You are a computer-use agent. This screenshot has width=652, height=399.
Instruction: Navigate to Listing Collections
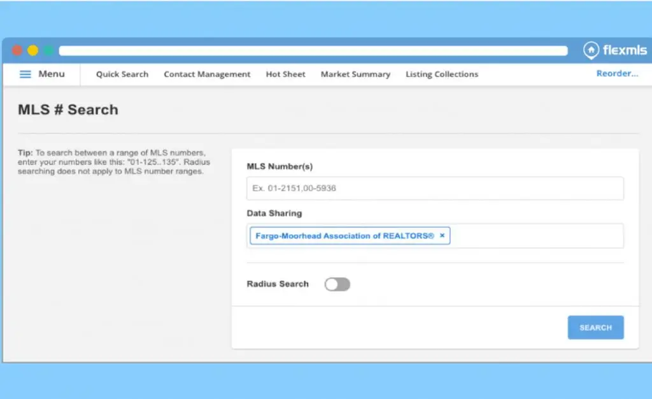pyautogui.click(x=442, y=75)
